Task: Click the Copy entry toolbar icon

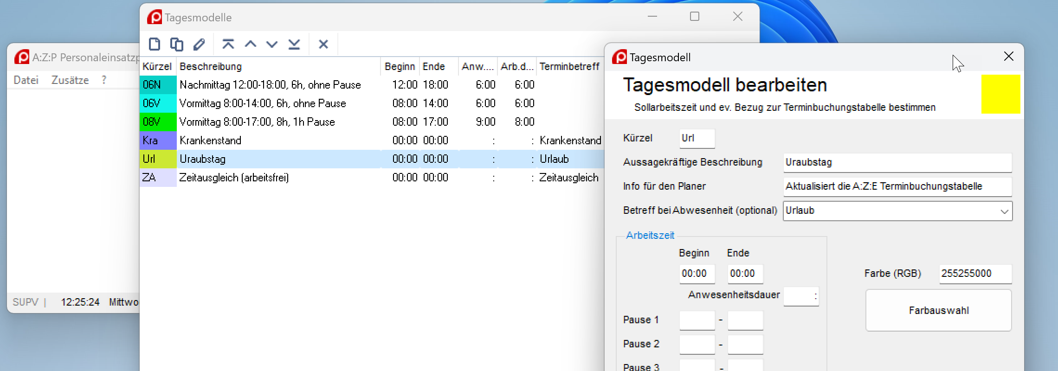Action: [x=176, y=45]
